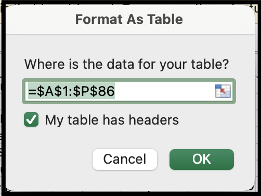Confirm table creation with the OK button
261x196 pixels.
[x=202, y=160]
